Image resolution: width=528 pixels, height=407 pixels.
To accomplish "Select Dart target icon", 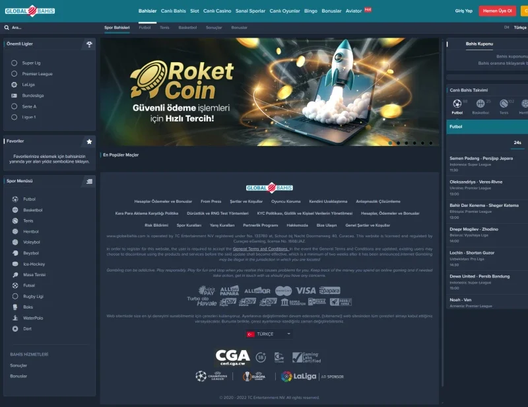I will (x=15, y=329).
